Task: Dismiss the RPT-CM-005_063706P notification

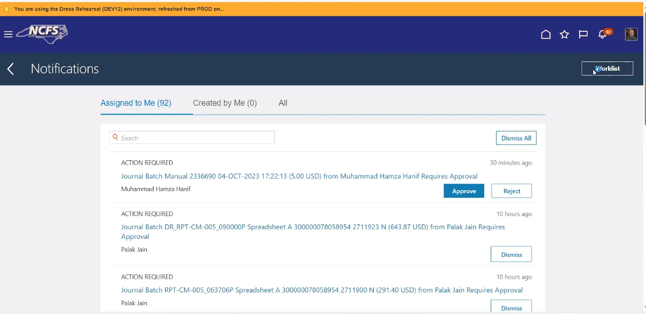Action: pos(511,307)
